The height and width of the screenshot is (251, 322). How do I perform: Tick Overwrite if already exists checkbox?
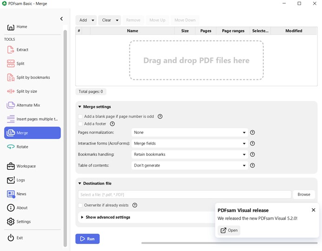(x=80, y=205)
